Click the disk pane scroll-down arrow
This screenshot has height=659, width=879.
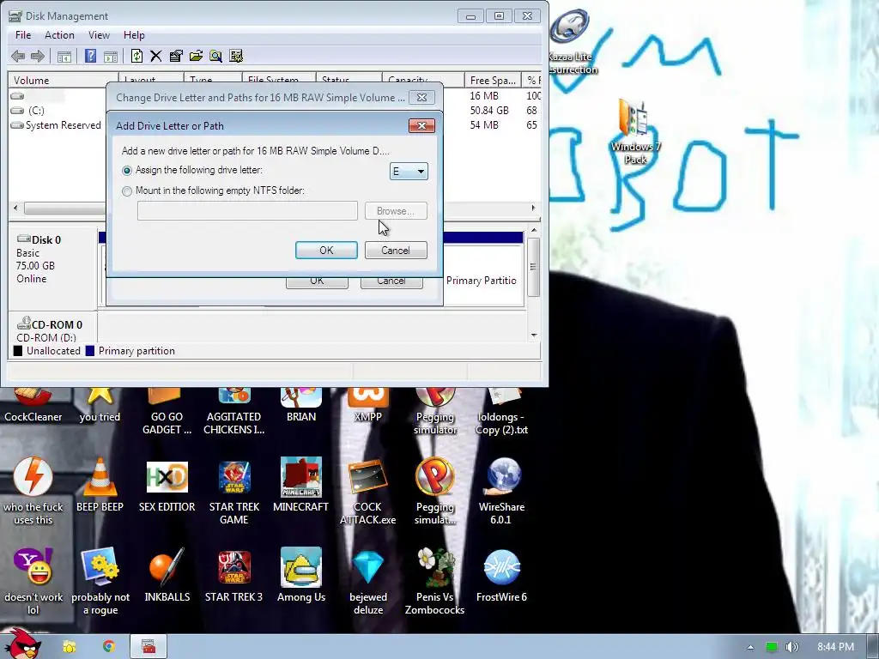[x=534, y=336]
